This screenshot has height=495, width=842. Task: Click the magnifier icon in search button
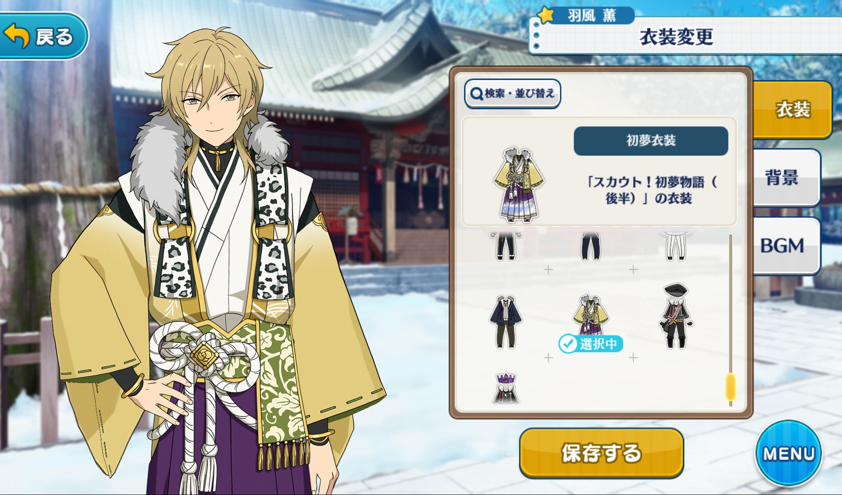coord(476,93)
